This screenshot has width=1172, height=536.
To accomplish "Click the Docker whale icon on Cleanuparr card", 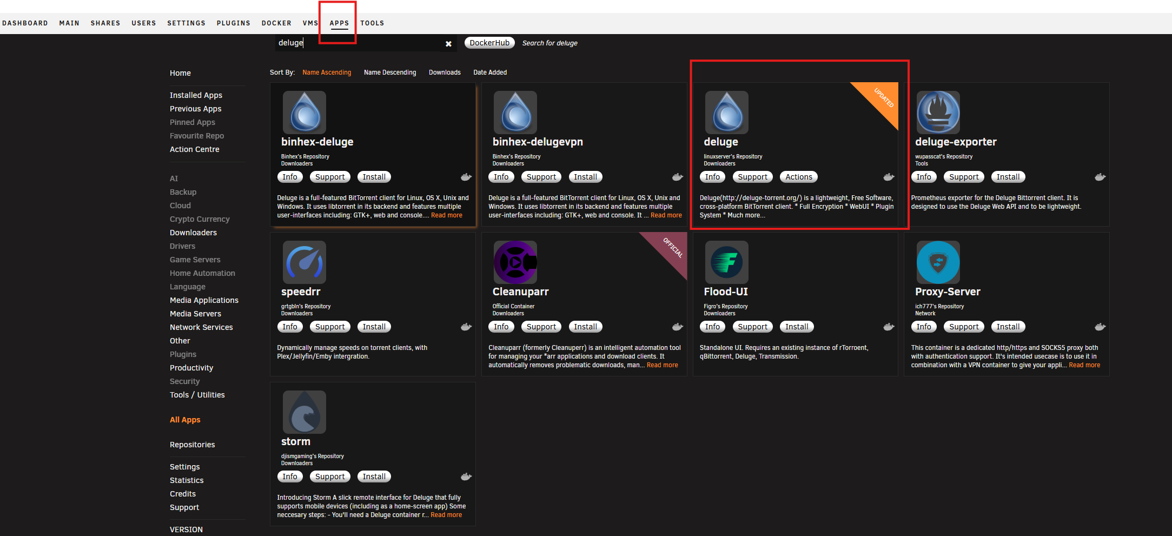I will (678, 327).
